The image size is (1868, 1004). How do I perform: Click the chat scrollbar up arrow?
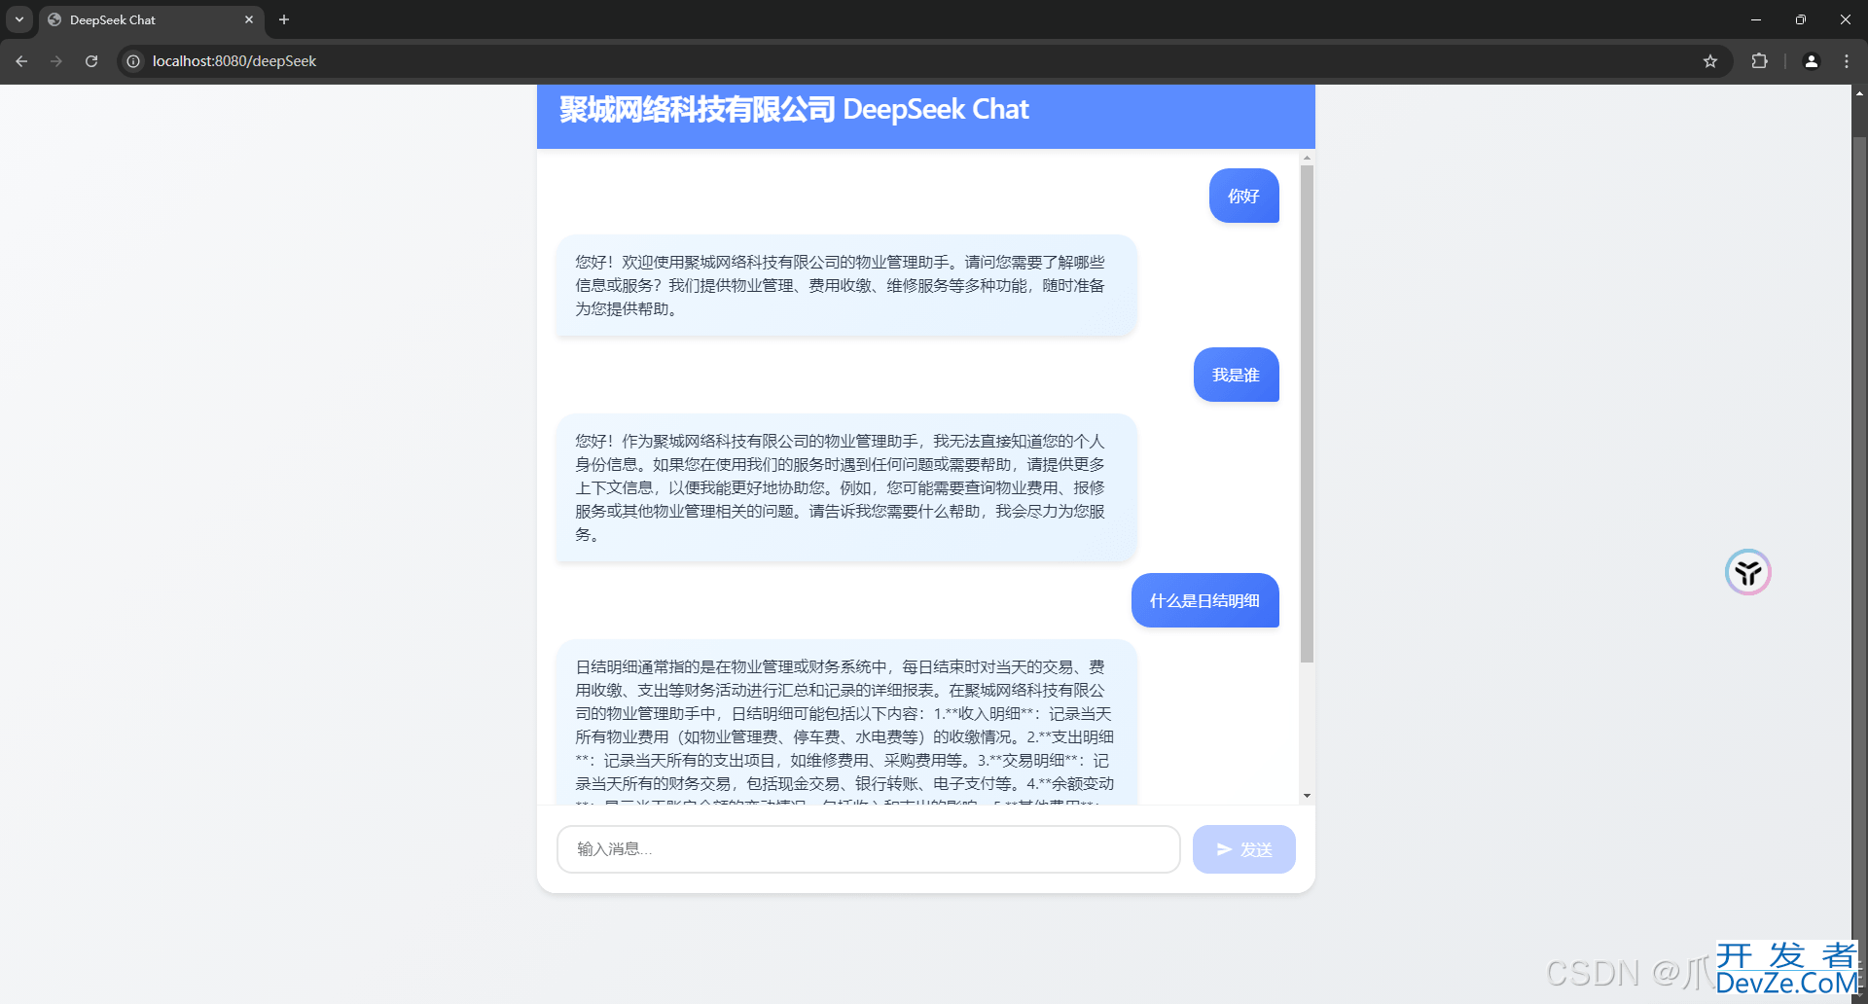tap(1307, 158)
